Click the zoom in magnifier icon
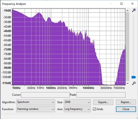Image resolution: width=138 pixels, height=119 pixels. 134,10
